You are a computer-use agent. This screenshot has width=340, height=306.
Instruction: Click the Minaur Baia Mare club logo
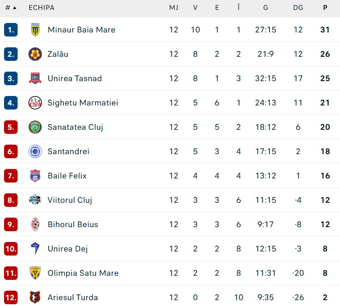(35, 30)
